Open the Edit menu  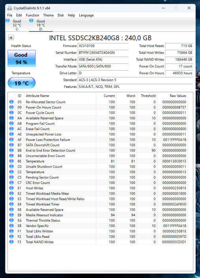pyautogui.click(x=19, y=15)
